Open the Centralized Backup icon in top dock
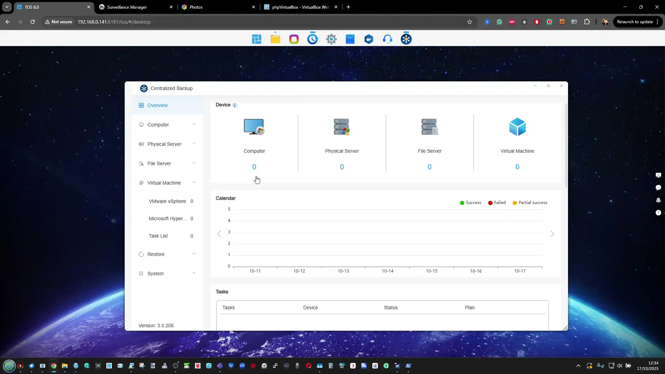665x374 pixels. tap(406, 39)
